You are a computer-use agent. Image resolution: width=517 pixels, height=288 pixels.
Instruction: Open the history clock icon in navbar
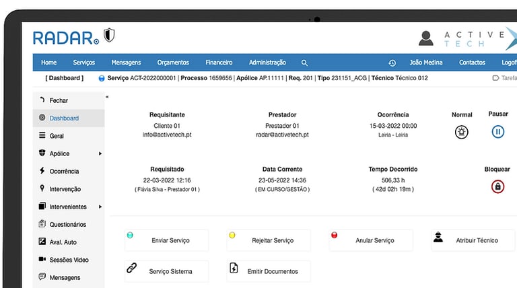coord(392,63)
